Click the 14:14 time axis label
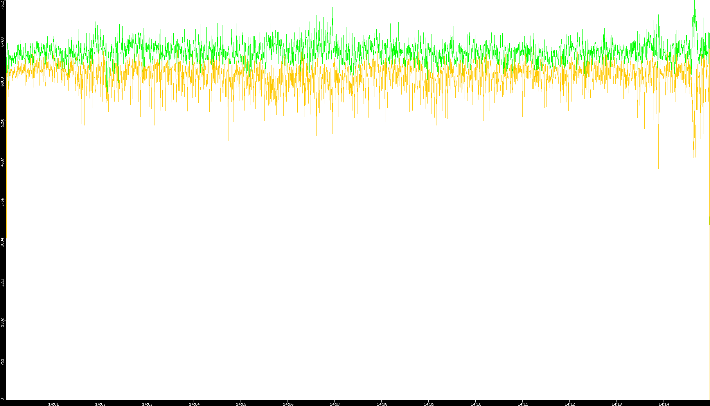Viewport: 710px width, 406px height. point(663,404)
